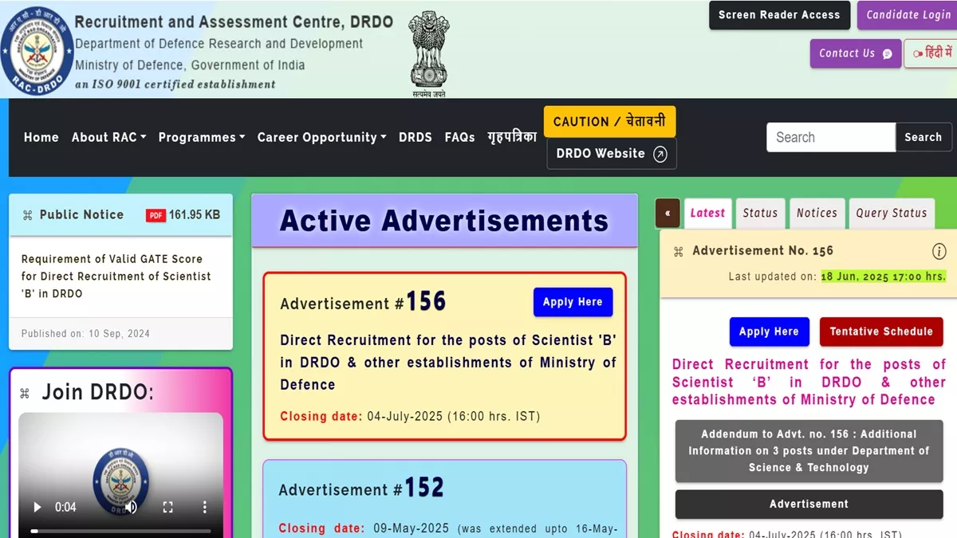The width and height of the screenshot is (957, 538).
Task: Open the video in fullscreen
Action: (168, 507)
